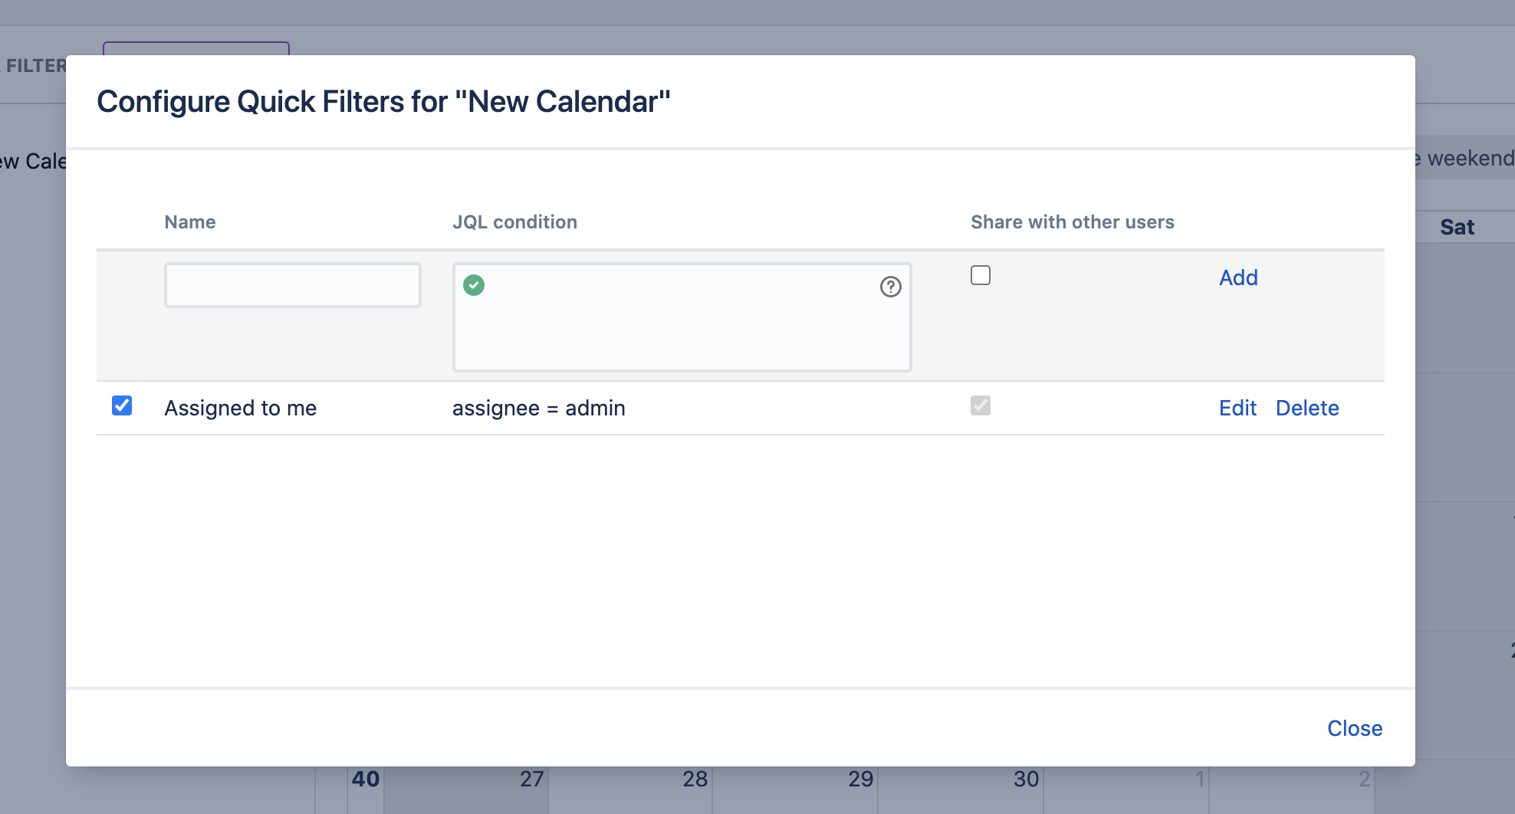Select the "assignee = admin" JQL text

[538, 408]
